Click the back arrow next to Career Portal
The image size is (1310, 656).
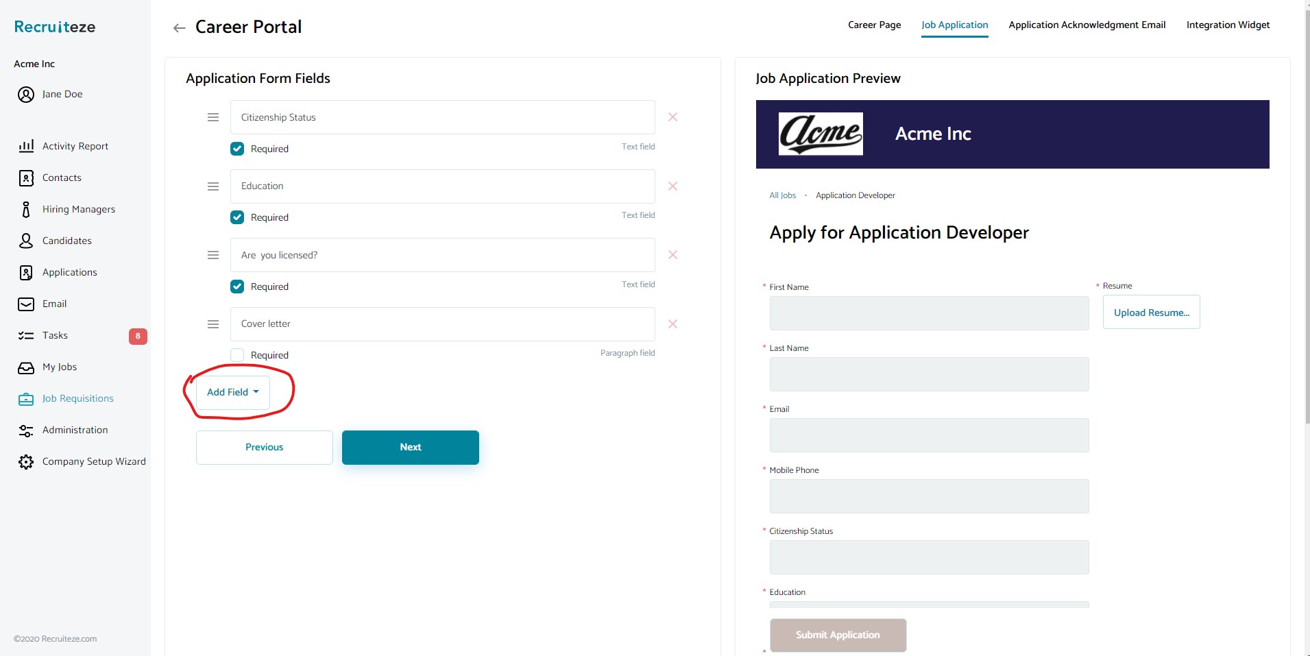(179, 27)
